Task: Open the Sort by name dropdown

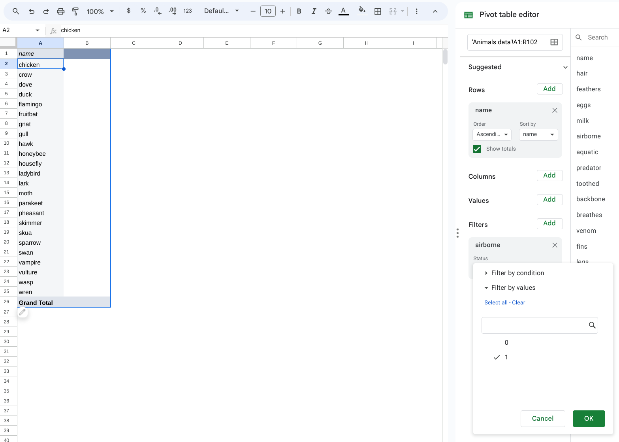Action: click(538, 134)
